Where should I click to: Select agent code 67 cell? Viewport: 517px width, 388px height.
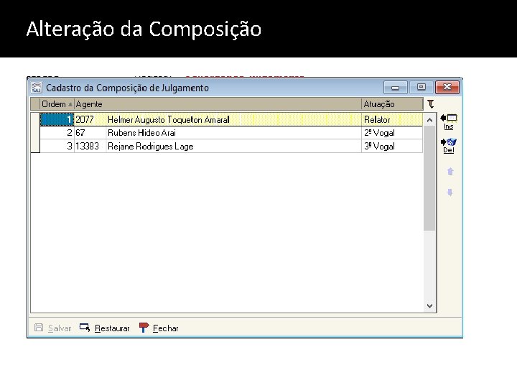[90, 133]
